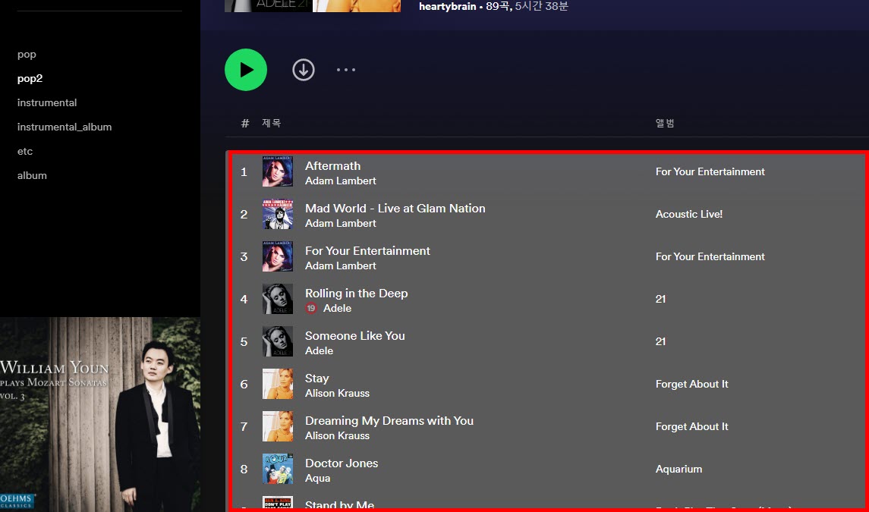The width and height of the screenshot is (869, 512).
Task: Select the For Your Entertainment track title
Action: 367,251
